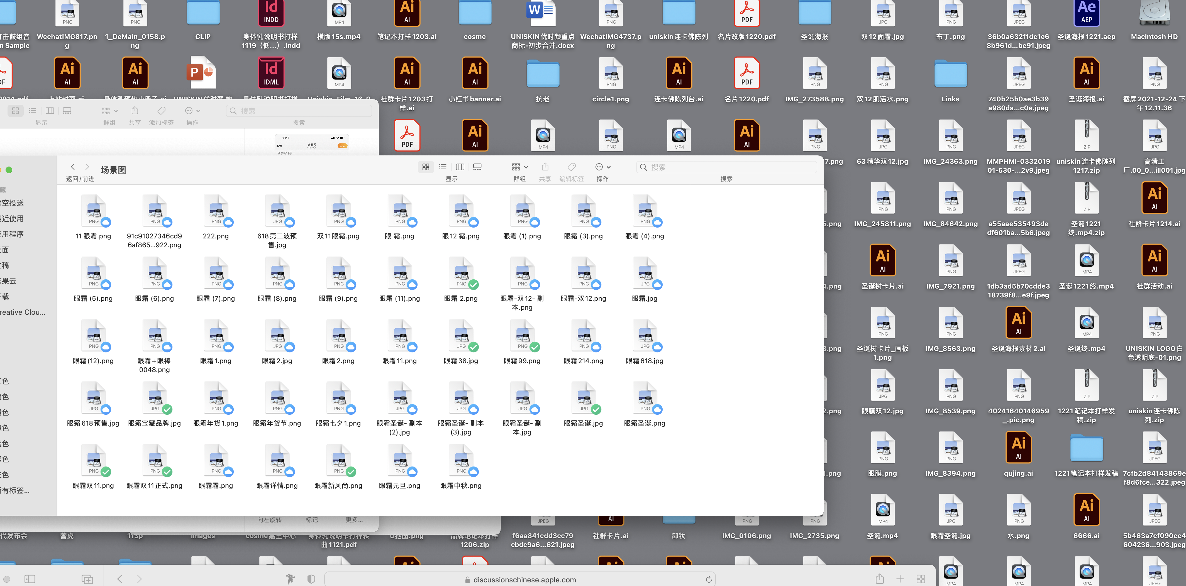Show Safari tab overview grid
1186x586 pixels.
pyautogui.click(x=921, y=579)
